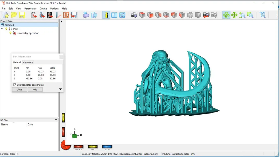
Task: Open the Parameters menu
Action: tap(30, 9)
